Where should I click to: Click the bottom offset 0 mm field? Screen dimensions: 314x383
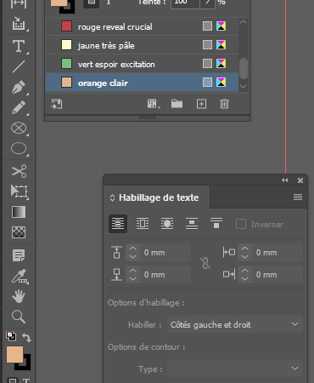(x=165, y=274)
